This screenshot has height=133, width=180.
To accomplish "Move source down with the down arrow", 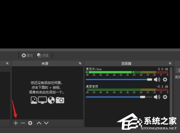I will coord(46,123).
